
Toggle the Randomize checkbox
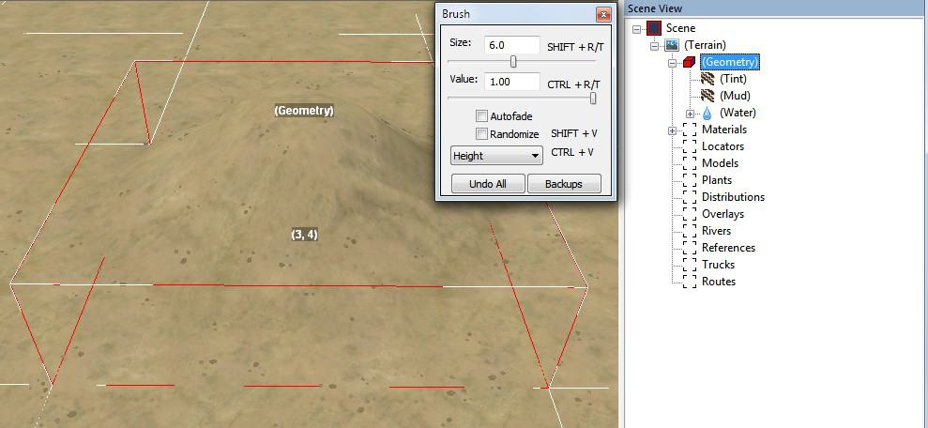click(481, 134)
